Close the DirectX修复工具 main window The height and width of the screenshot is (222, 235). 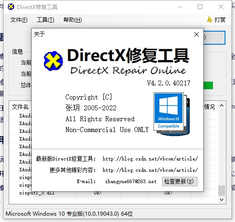point(221,7)
